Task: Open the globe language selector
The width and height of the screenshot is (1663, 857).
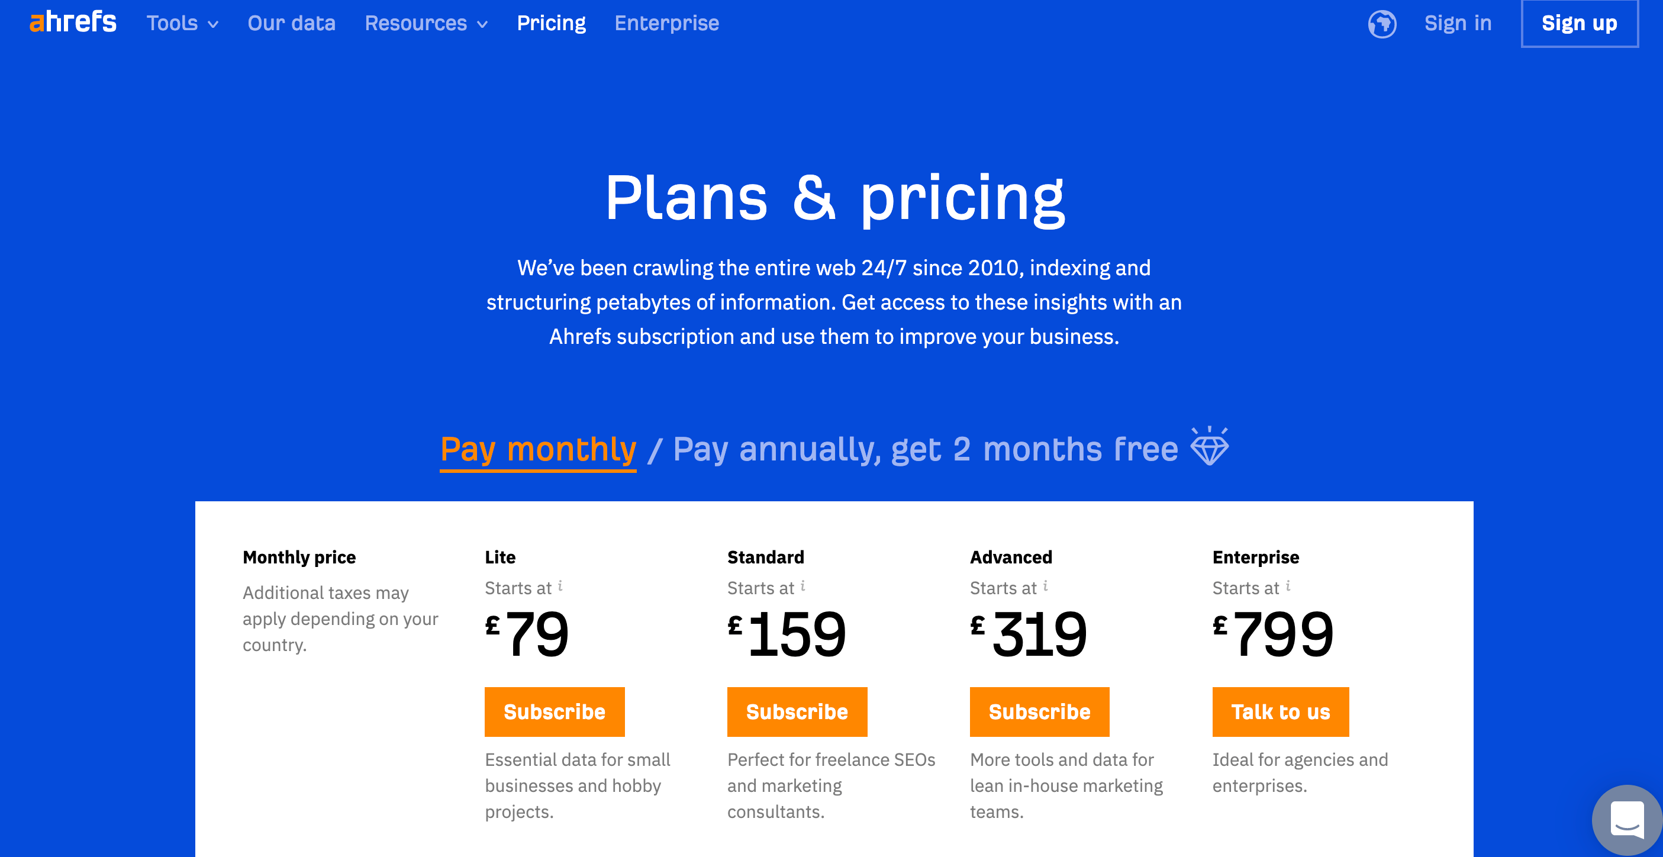Action: click(x=1381, y=24)
